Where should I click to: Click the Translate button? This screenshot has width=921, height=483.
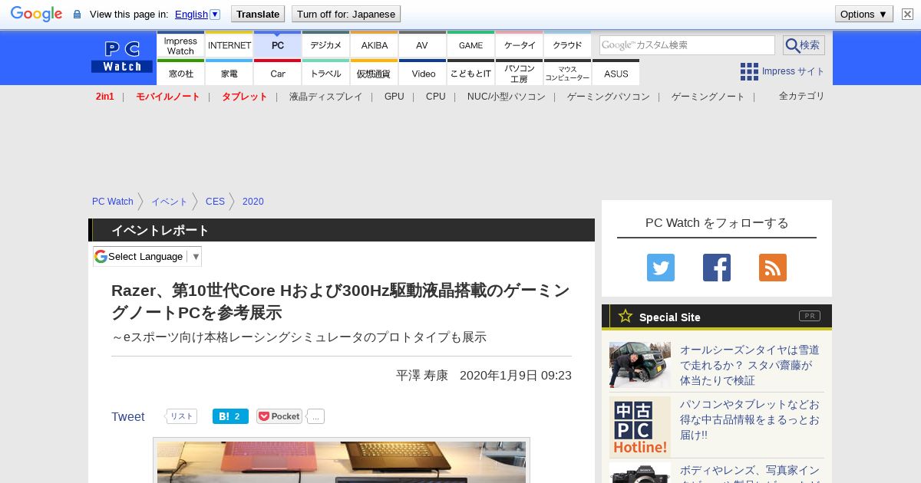point(258,14)
